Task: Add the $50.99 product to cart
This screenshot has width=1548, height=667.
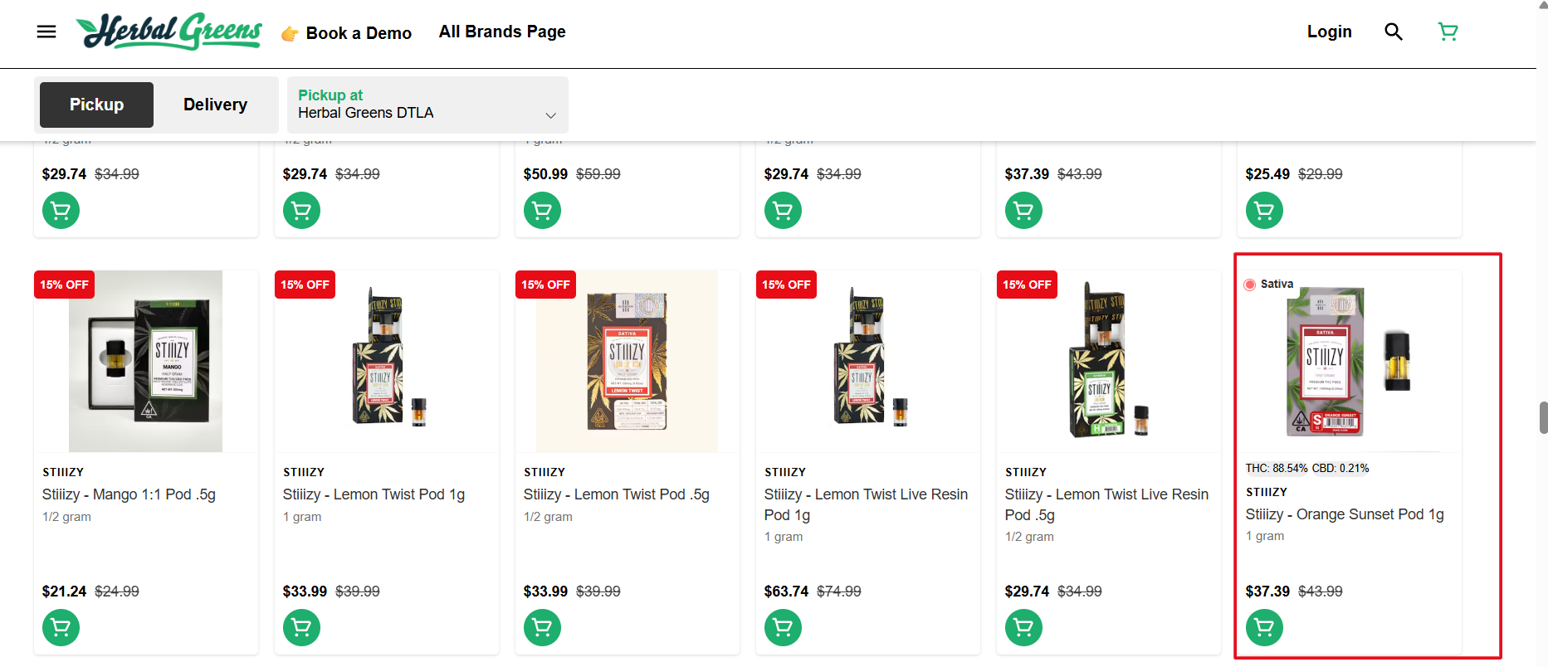Action: (x=542, y=210)
